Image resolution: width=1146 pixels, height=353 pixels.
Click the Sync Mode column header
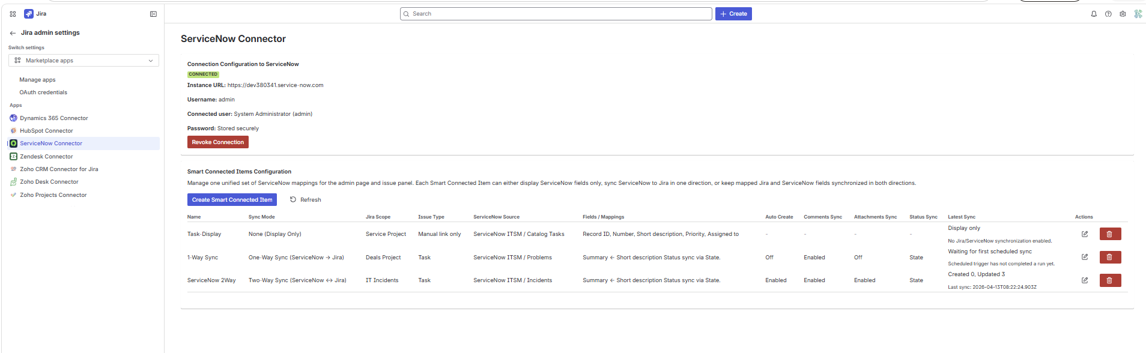pyautogui.click(x=262, y=217)
